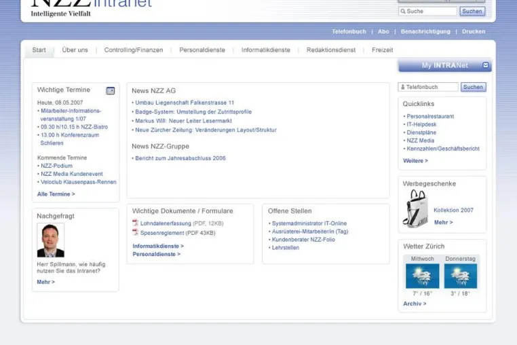Focus the Telefonbuch search field
The image size is (517, 345).
point(428,87)
